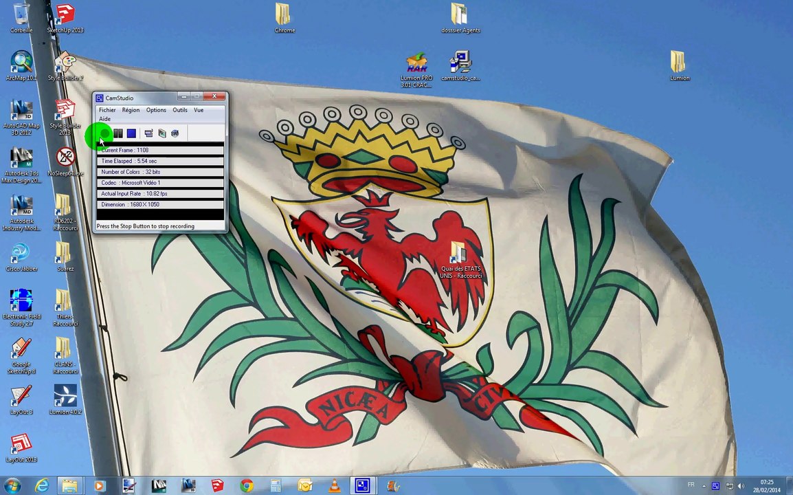
Task: Open the Windows Start menu
Action: click(x=12, y=486)
